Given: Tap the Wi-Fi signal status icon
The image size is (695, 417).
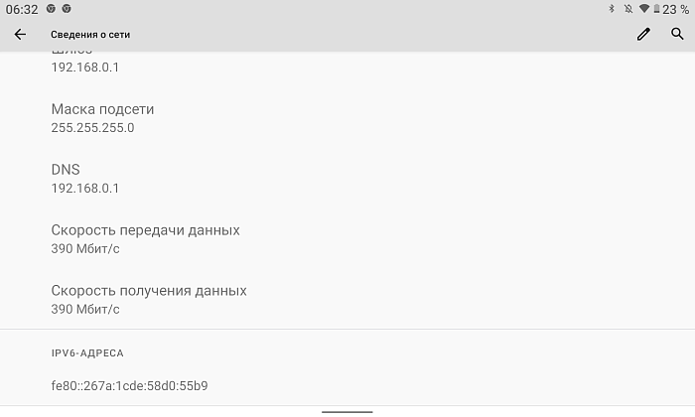Looking at the screenshot, I should (644, 9).
